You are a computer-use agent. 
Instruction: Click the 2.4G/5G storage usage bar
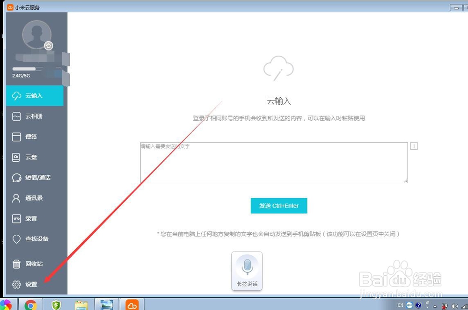[37, 69]
